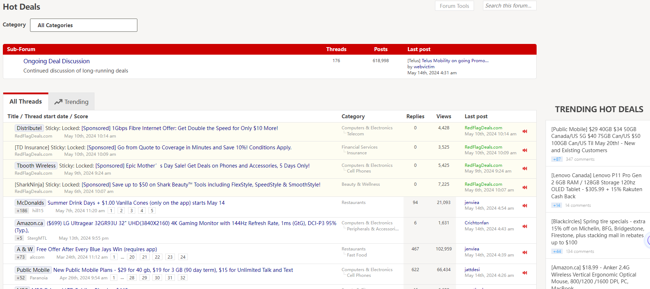View StergMTL's user profile
650x289 pixels.
pos(37,238)
